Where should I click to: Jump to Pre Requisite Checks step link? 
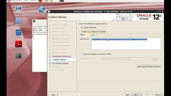click(x=60, y=63)
